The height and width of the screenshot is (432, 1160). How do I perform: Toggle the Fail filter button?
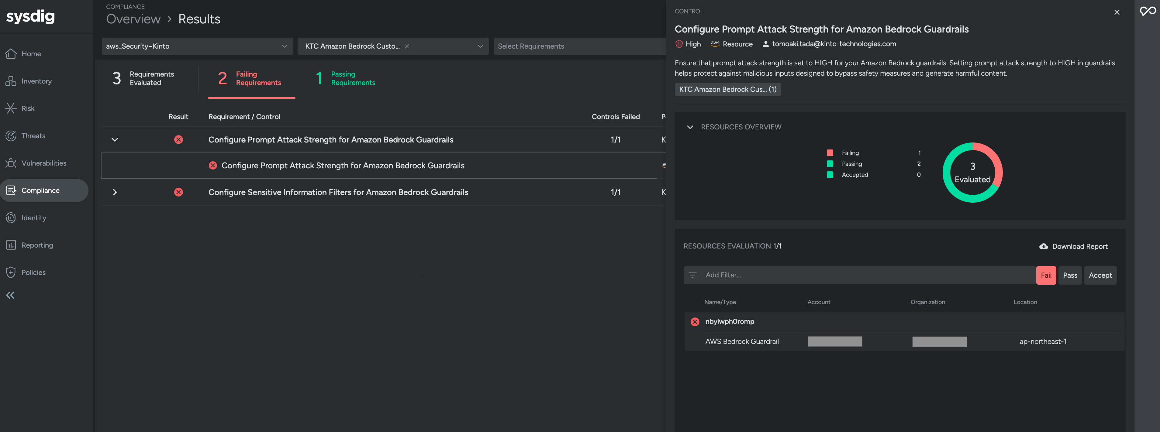pyautogui.click(x=1046, y=275)
